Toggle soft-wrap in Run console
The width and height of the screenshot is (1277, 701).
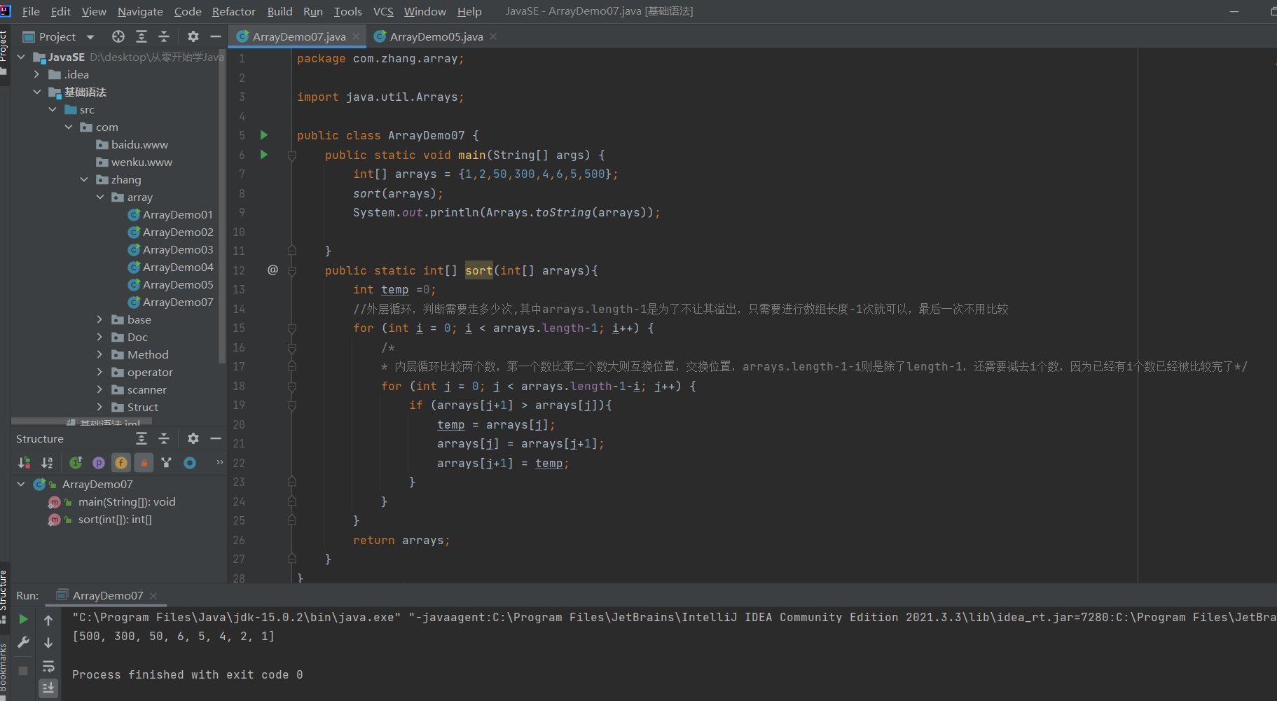click(48, 666)
